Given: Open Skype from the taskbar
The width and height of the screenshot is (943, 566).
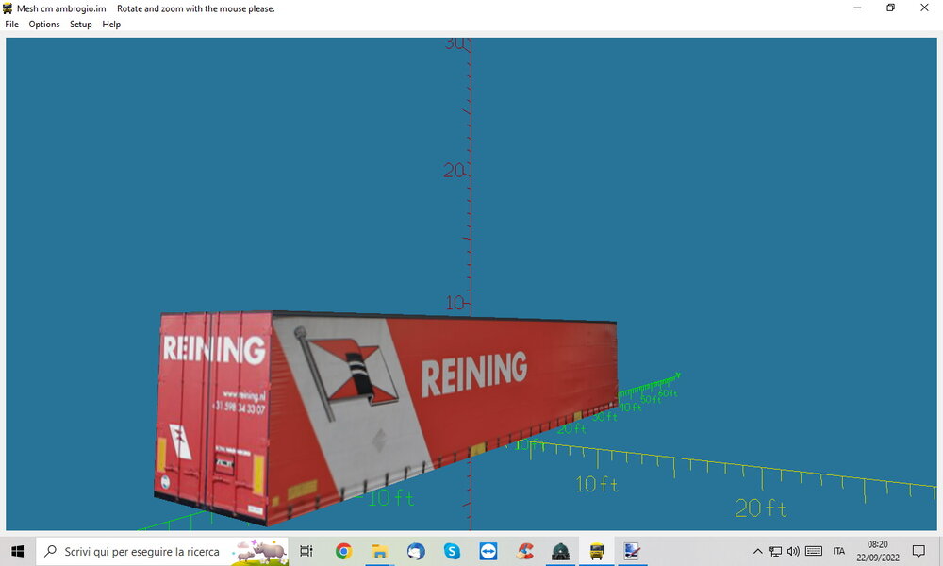Looking at the screenshot, I should coord(452,551).
